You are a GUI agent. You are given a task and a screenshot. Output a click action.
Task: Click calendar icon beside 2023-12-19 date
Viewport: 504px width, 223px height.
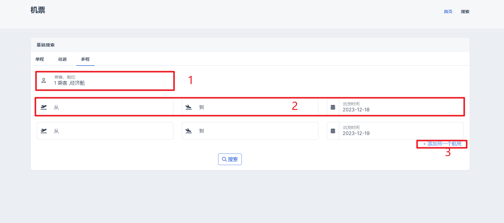click(333, 131)
